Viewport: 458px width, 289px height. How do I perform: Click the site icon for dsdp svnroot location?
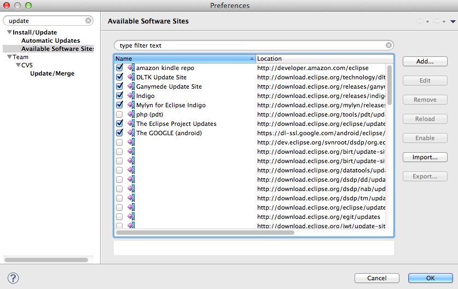click(131, 142)
